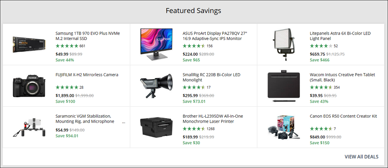Screen dimensions: 388x168
Task: Open the FUJIFILM X-H2 camera thumbnail
Action: click(x=30, y=86)
